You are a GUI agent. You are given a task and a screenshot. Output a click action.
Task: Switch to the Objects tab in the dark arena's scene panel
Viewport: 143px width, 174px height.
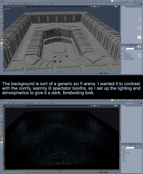coord(128,146)
